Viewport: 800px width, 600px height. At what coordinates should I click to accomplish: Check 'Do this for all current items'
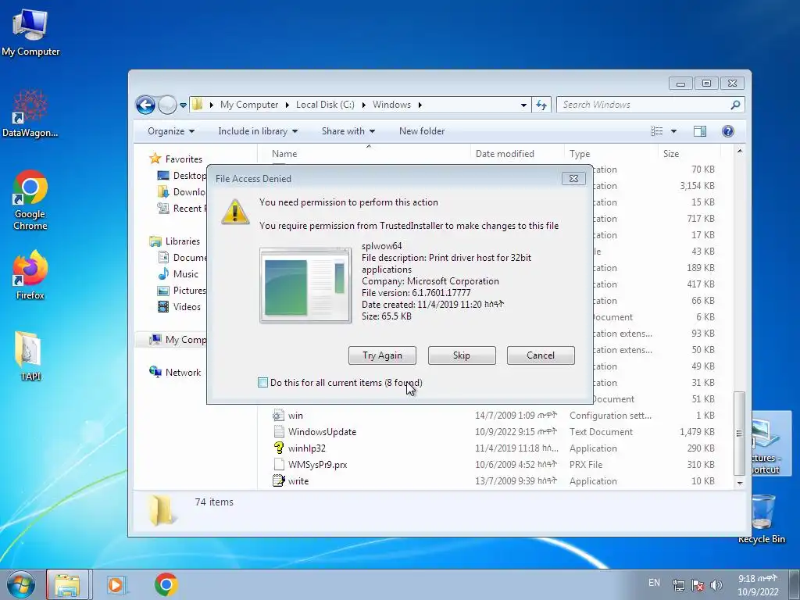pos(262,383)
